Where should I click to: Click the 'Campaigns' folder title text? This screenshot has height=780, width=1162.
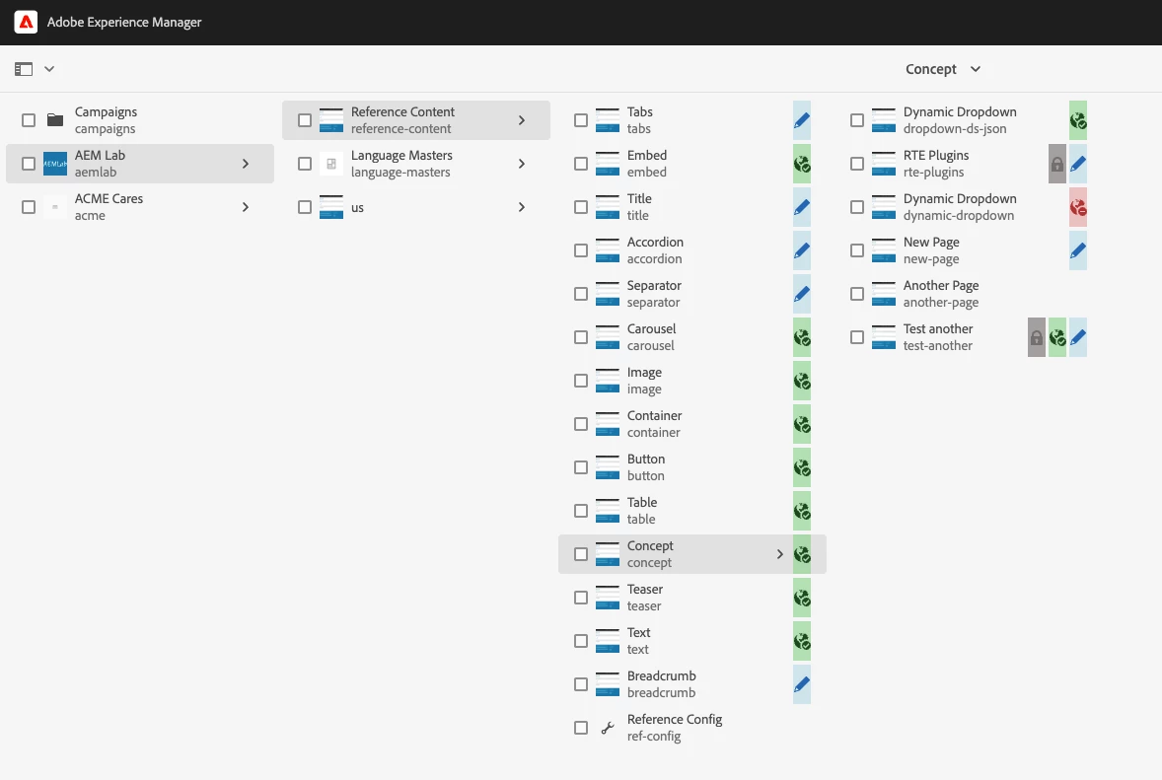tap(106, 111)
